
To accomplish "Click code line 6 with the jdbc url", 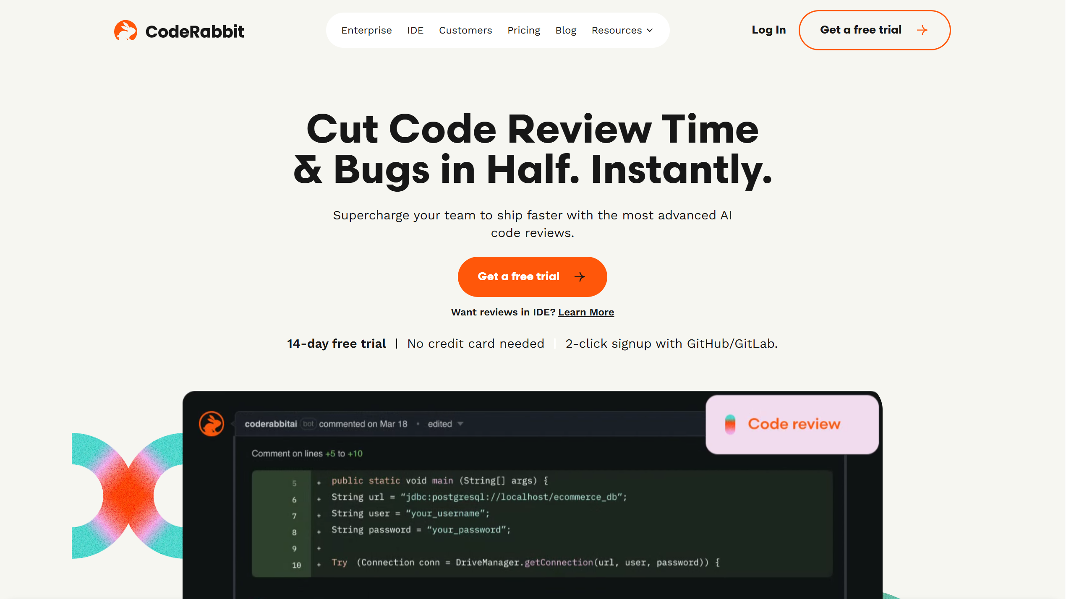I will (x=479, y=497).
